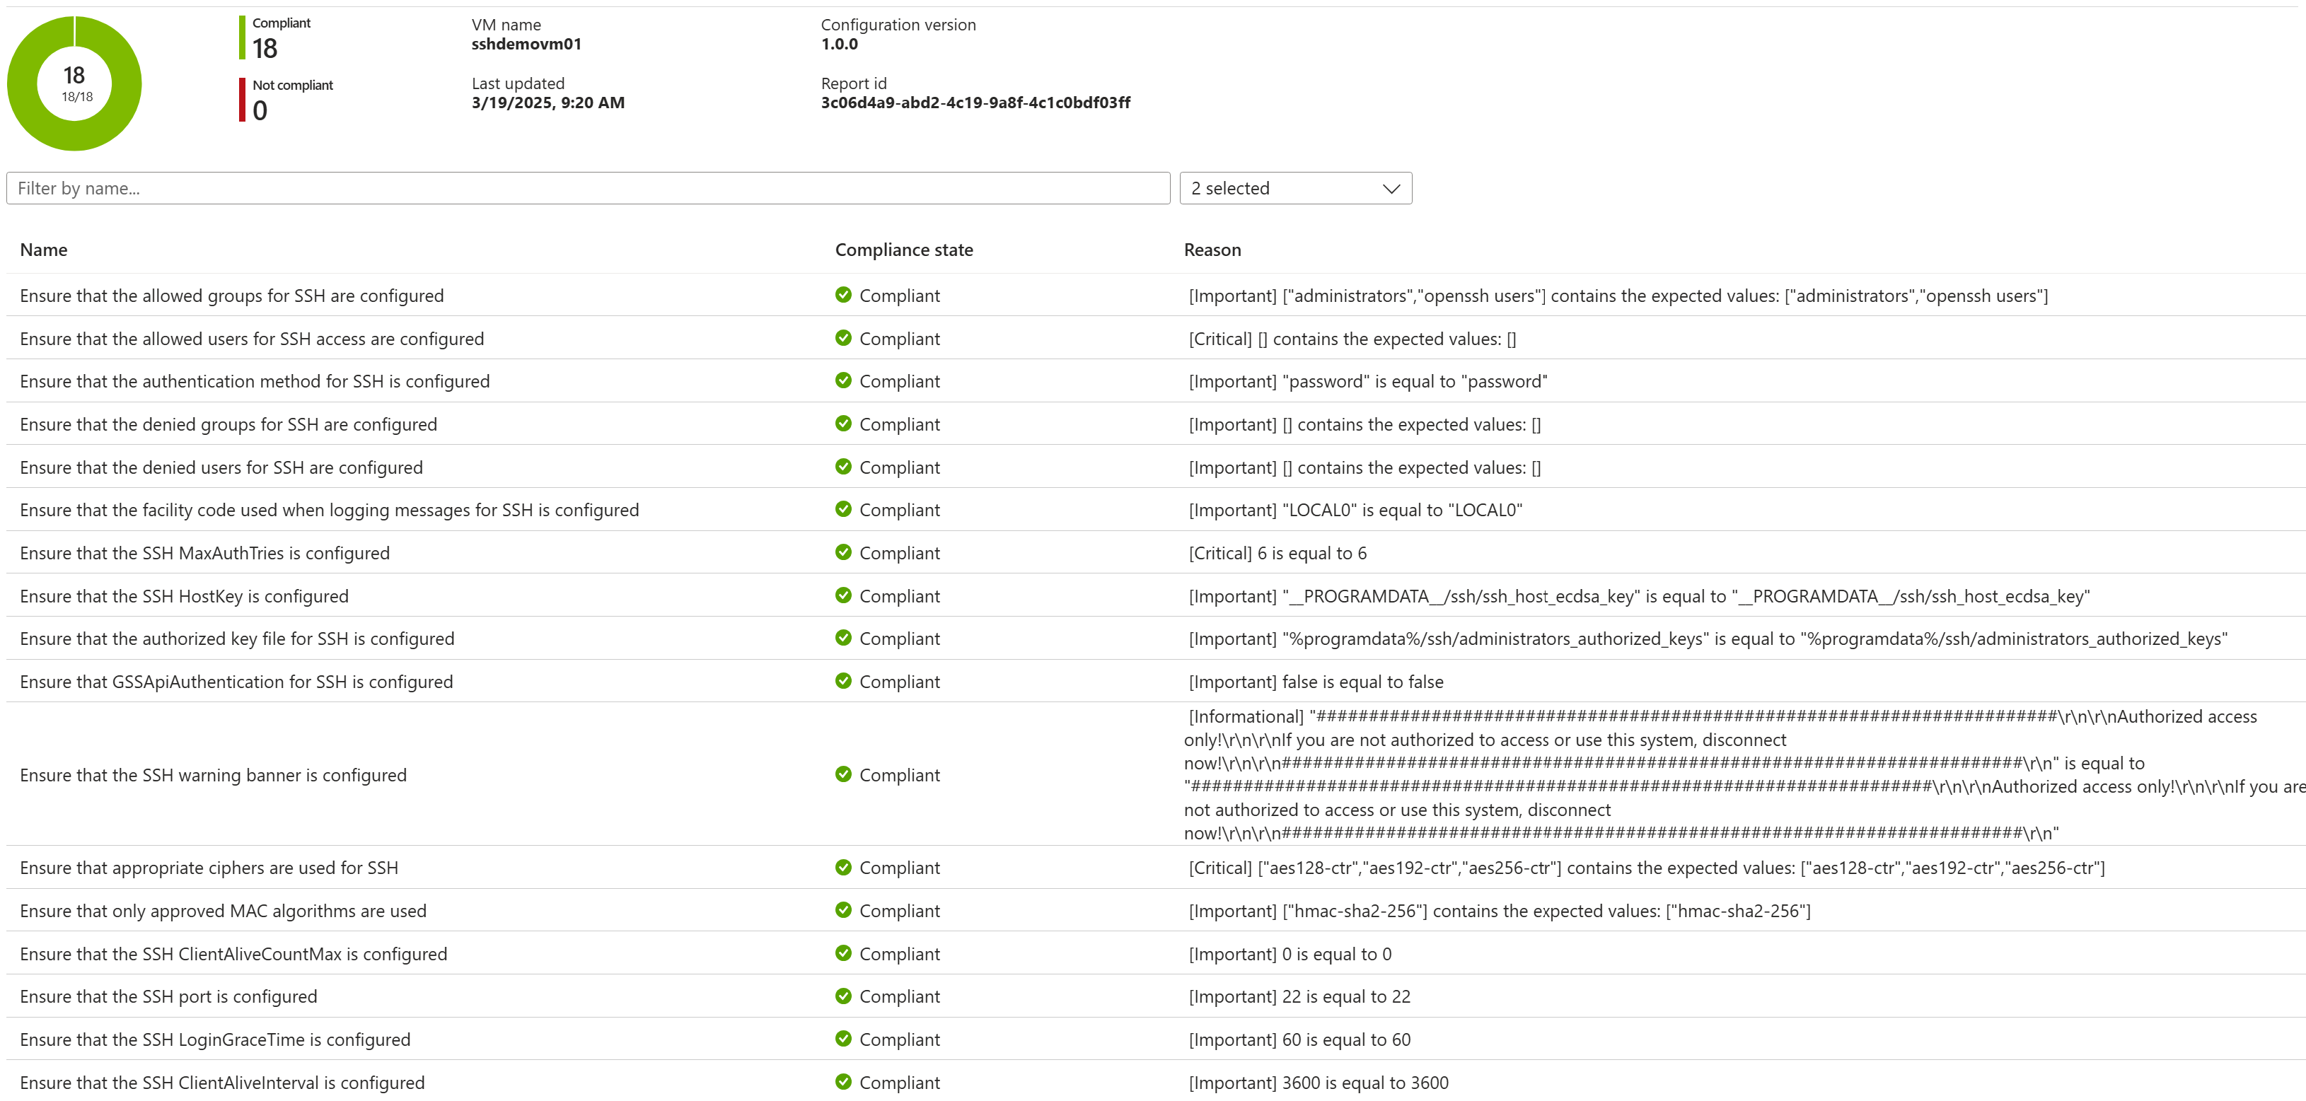Collapse the compliance state filter dropdown
Image resolution: width=2306 pixels, height=1101 pixels.
point(1295,188)
